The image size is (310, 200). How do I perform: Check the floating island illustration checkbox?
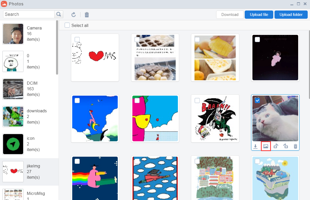[257, 161]
